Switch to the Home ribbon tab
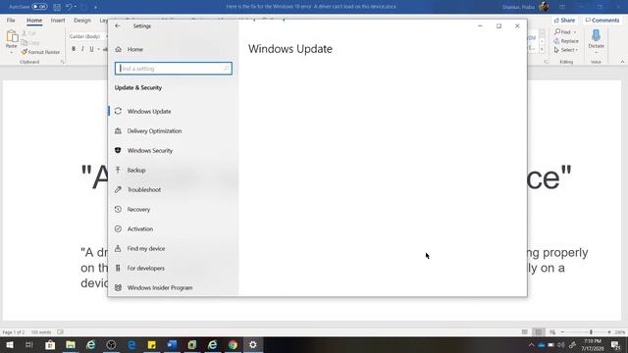Image resolution: width=628 pixels, height=353 pixels. coord(34,20)
